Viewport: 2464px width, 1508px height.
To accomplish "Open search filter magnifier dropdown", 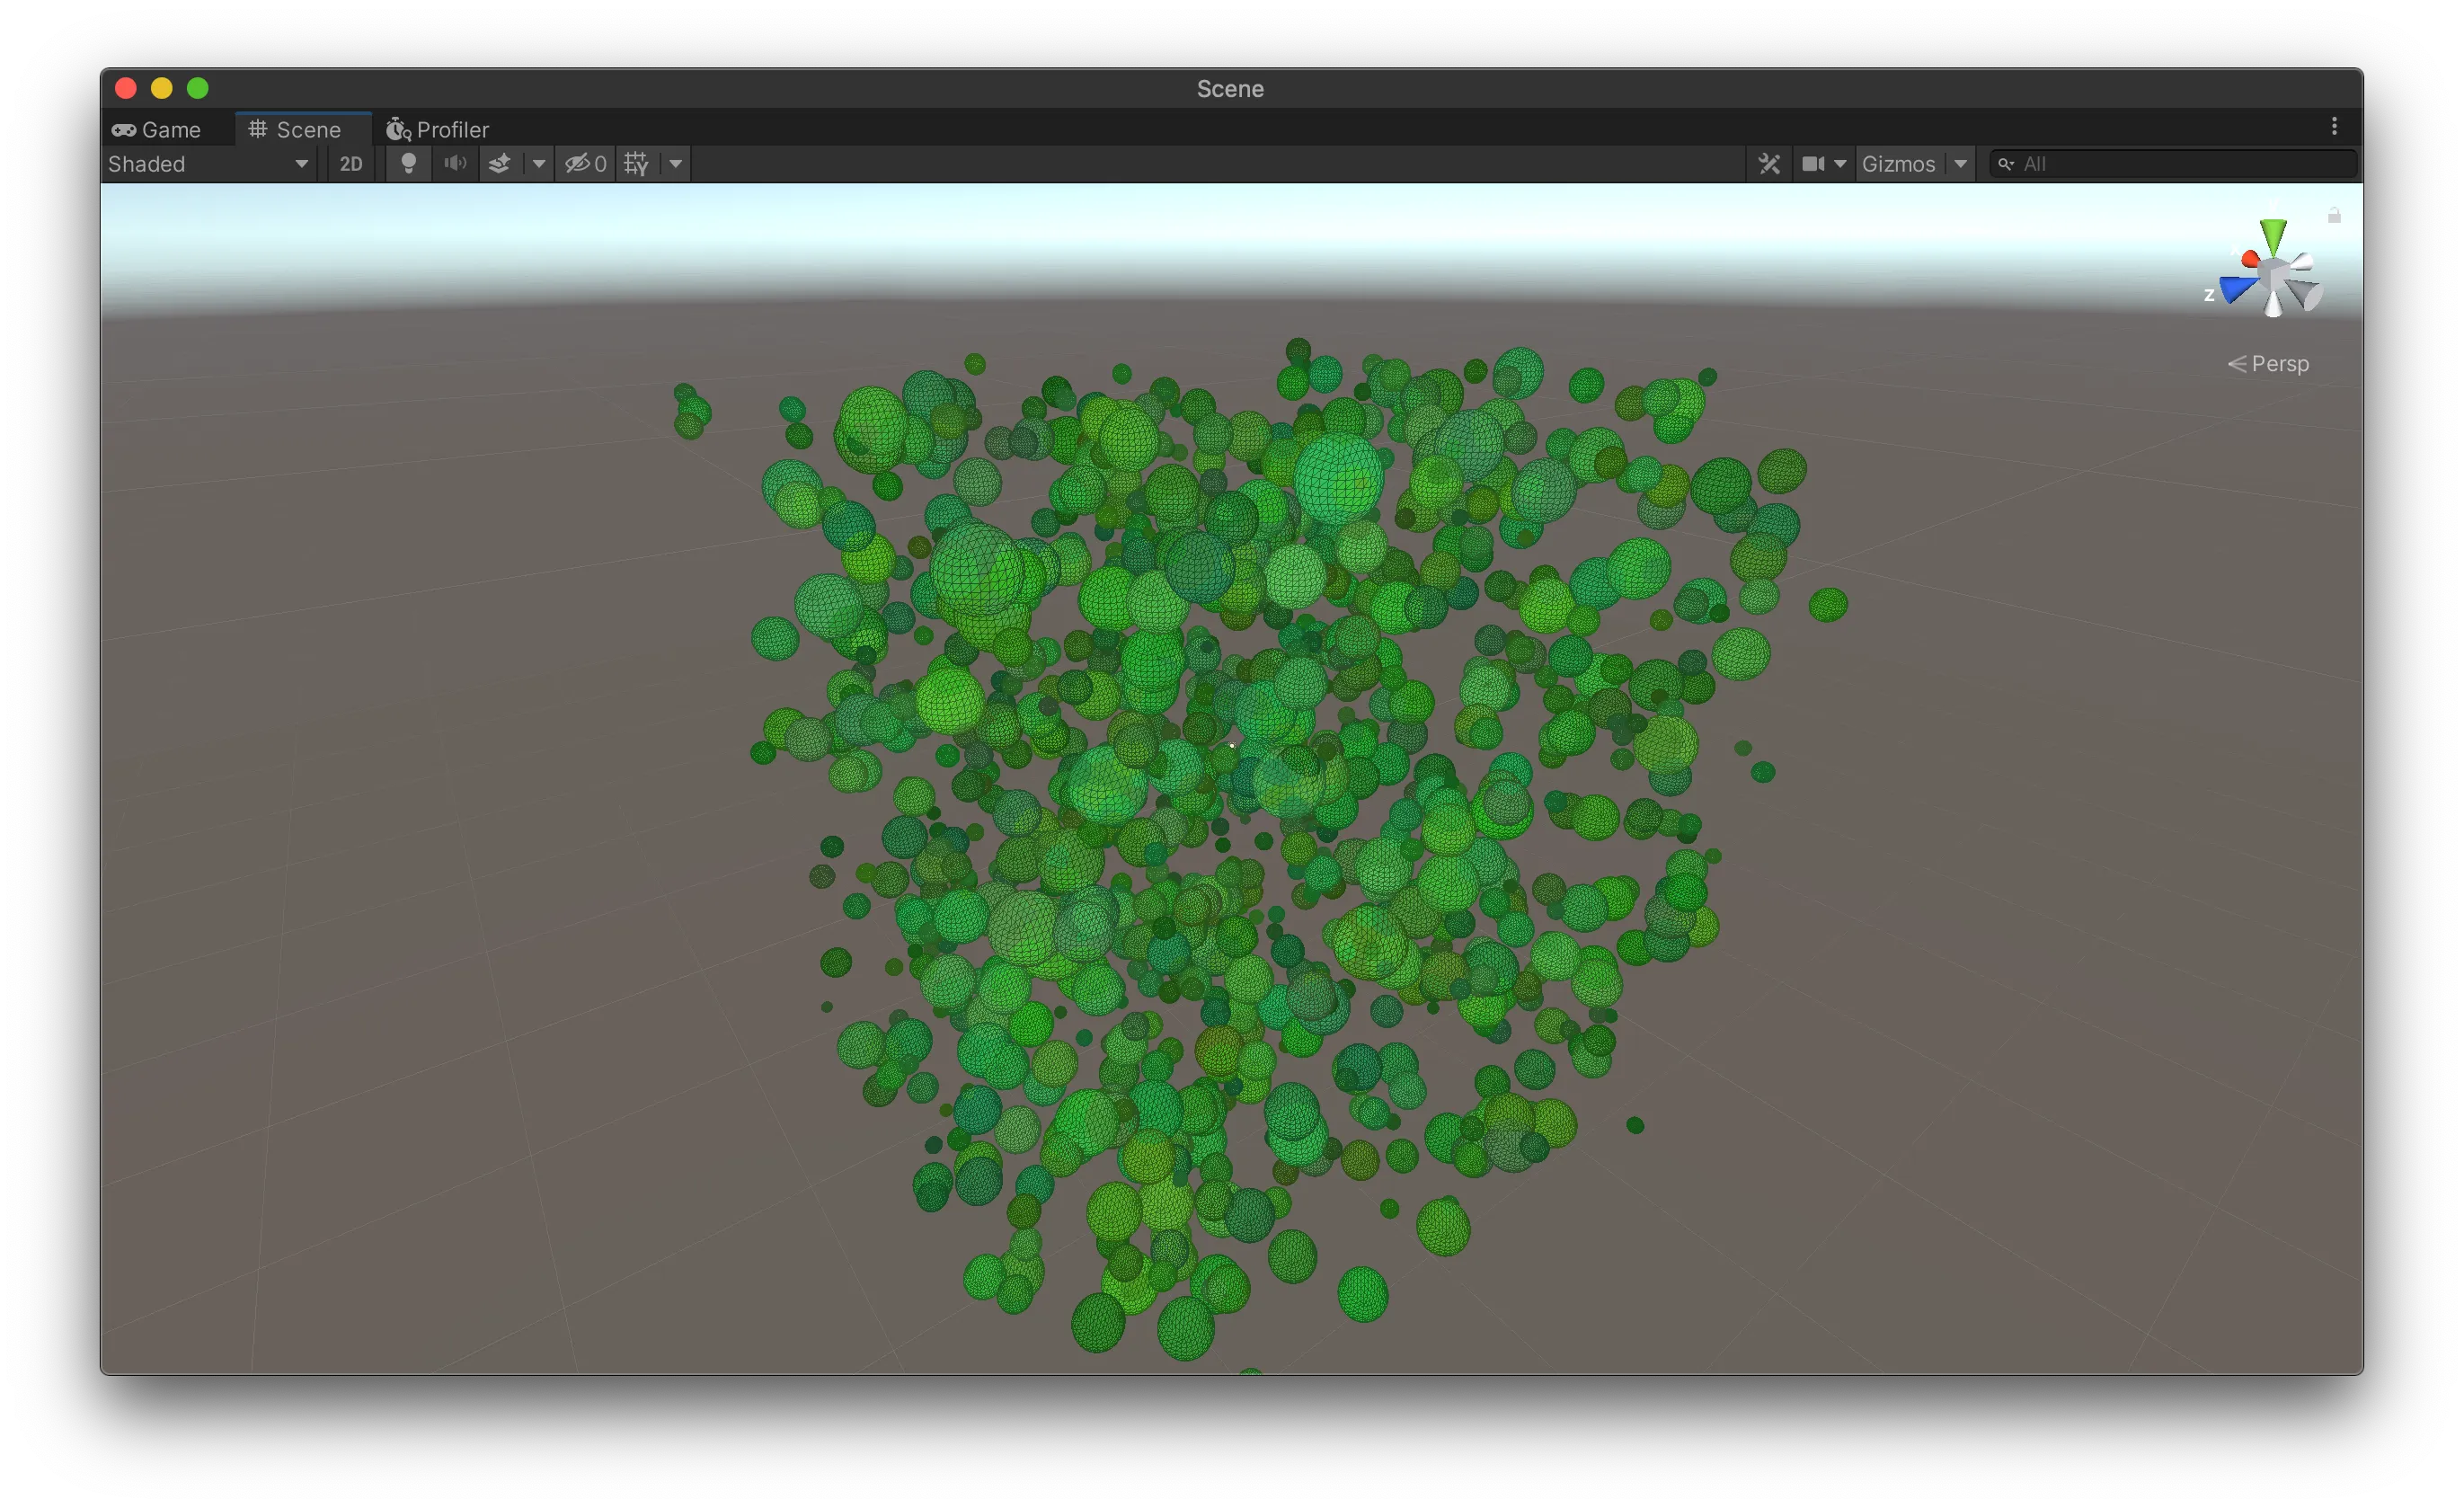I will pos(2006,164).
